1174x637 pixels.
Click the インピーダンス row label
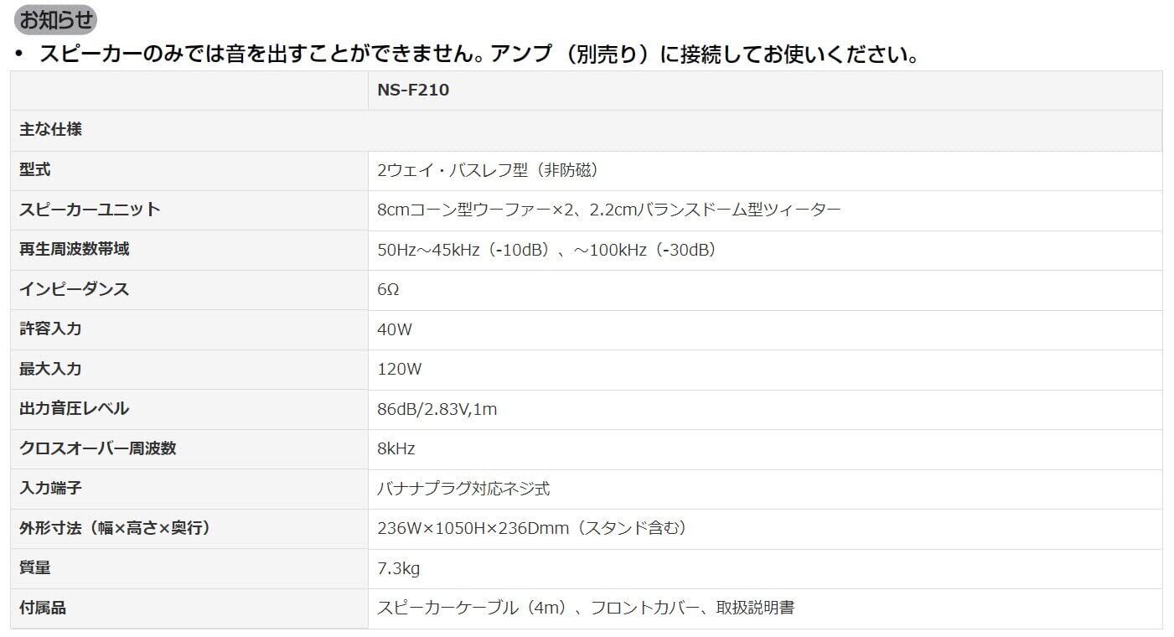(75, 289)
